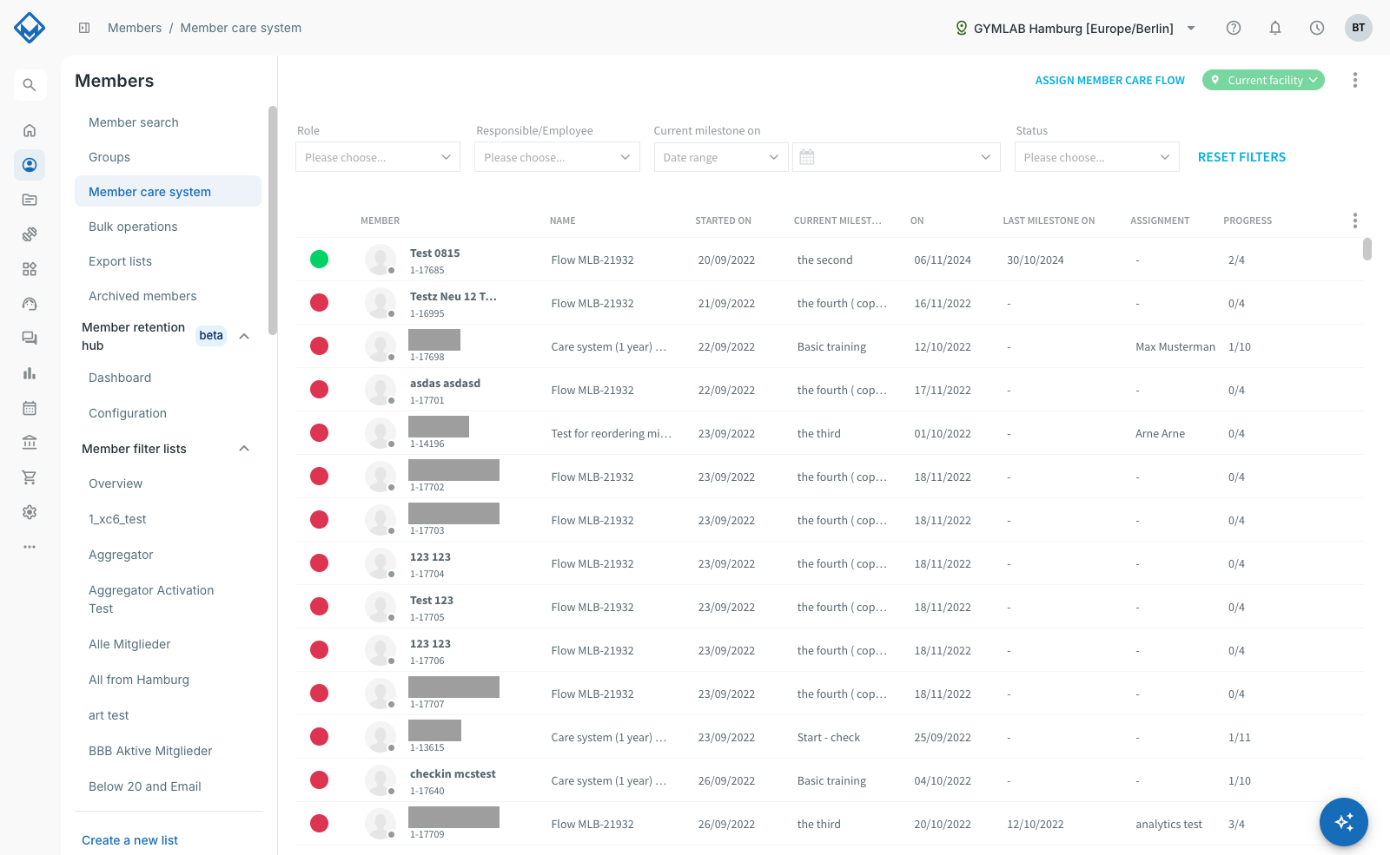
Task: Toggle the sidebar collapse icon near breadcrumb
Action: (x=84, y=28)
